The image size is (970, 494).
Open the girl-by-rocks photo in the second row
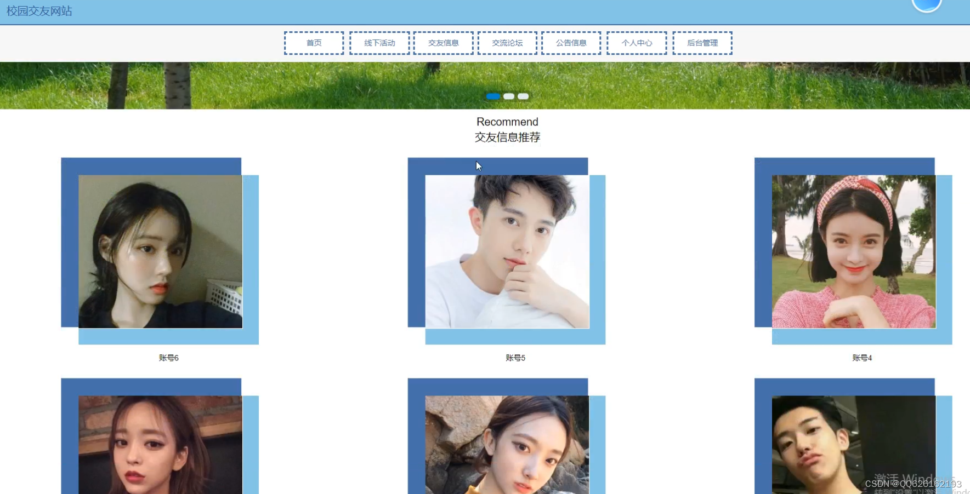pos(507,445)
